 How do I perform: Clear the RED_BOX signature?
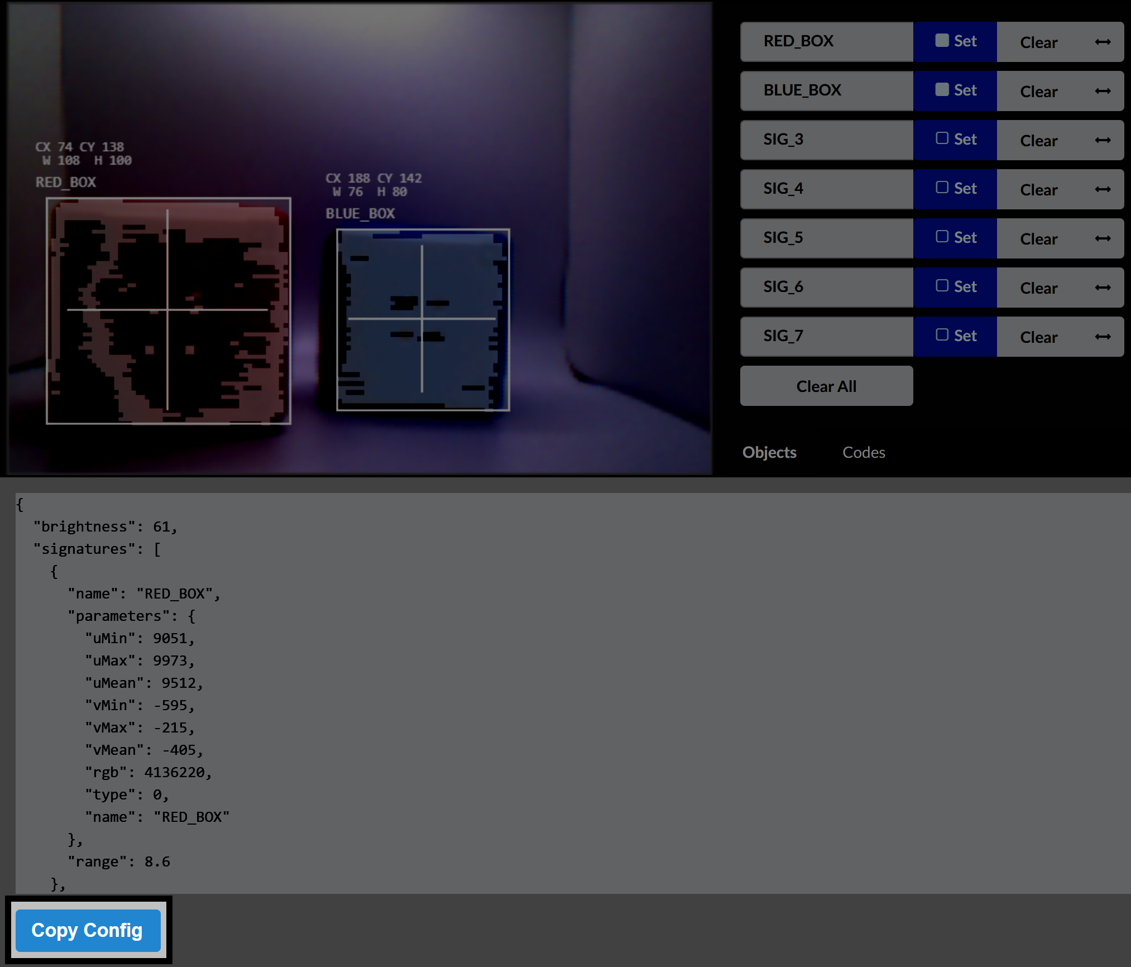1038,42
